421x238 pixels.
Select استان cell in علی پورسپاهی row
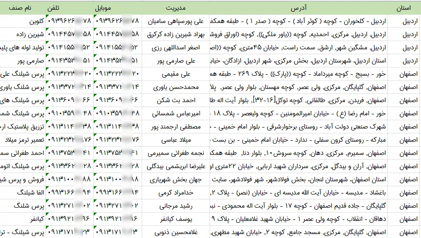pyautogui.click(x=404, y=21)
